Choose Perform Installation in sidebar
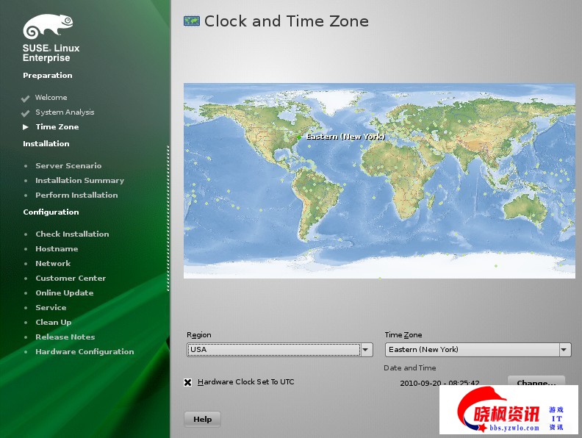The width and height of the screenshot is (582, 438). point(76,195)
